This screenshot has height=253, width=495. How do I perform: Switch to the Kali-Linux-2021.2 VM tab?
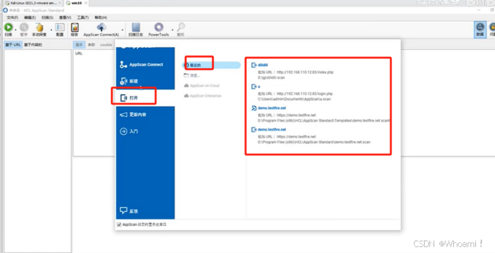click(32, 3)
